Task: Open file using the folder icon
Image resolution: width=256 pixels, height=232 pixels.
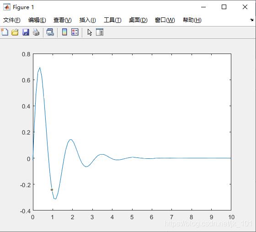Action: (x=15, y=32)
